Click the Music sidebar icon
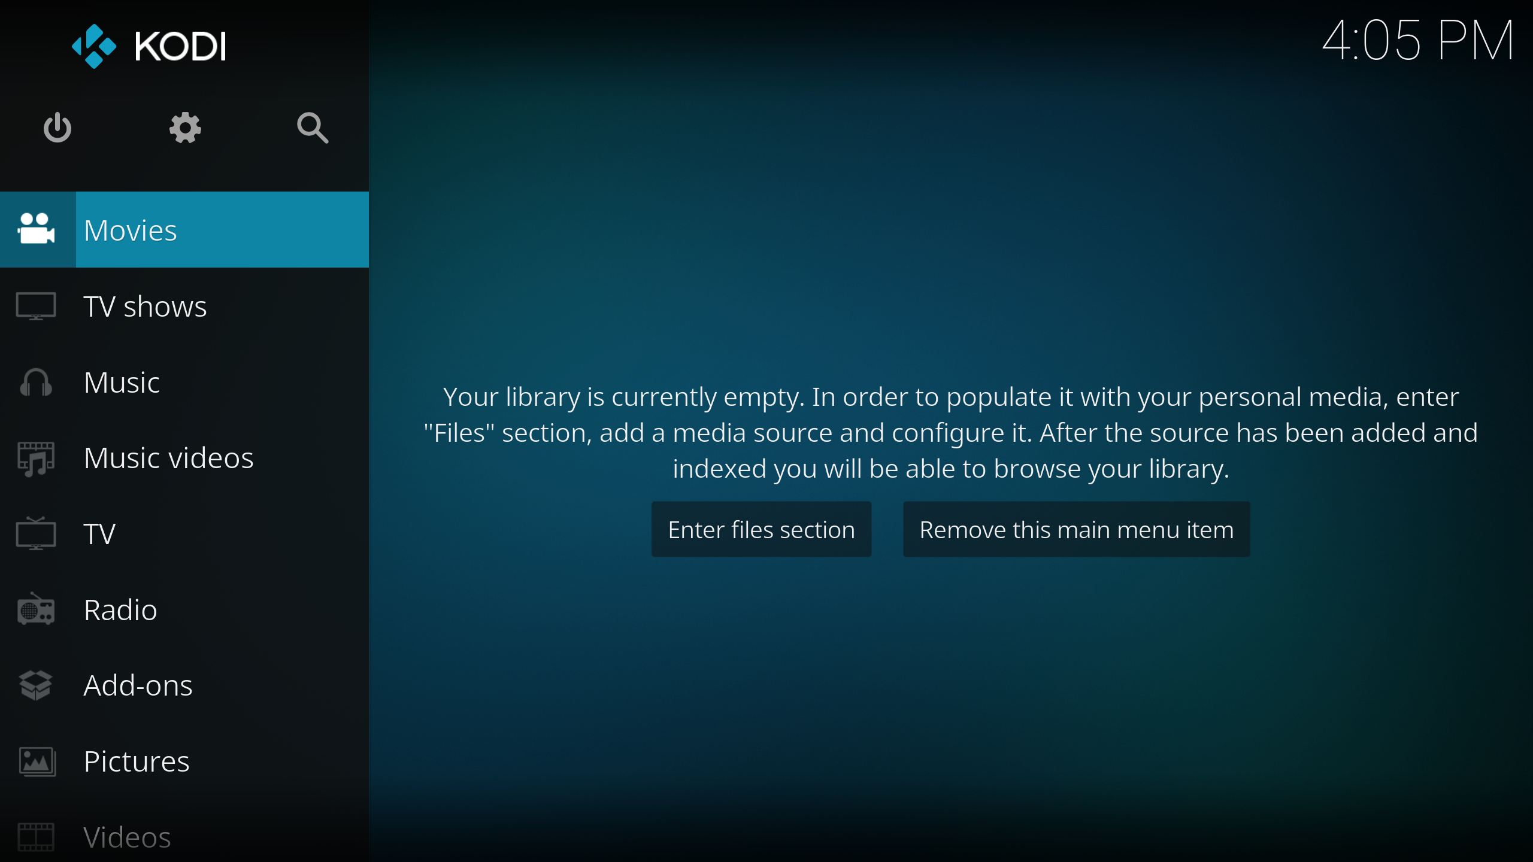 tap(35, 382)
